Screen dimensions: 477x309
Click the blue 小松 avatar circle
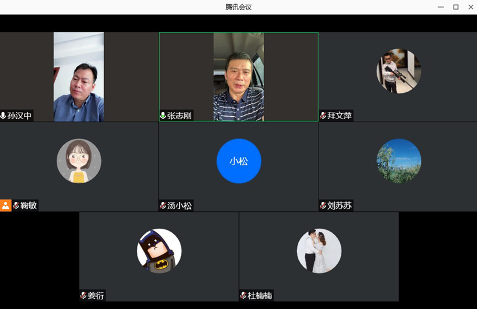[239, 160]
